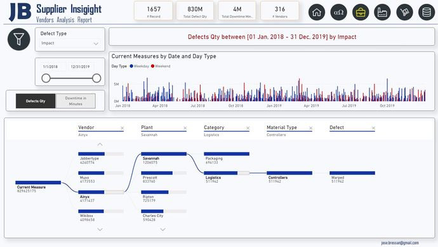
Task: Toggle Weekend series in chart legend
Action: (x=161, y=66)
